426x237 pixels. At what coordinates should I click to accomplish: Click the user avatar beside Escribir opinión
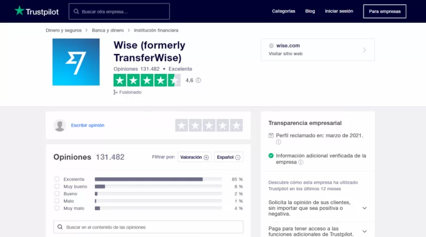[x=60, y=125]
